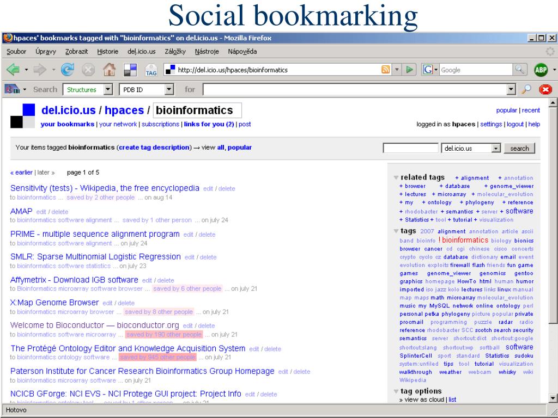The height and width of the screenshot is (418, 558).
Task: Open the Nástroje menu
Action: 207,52
